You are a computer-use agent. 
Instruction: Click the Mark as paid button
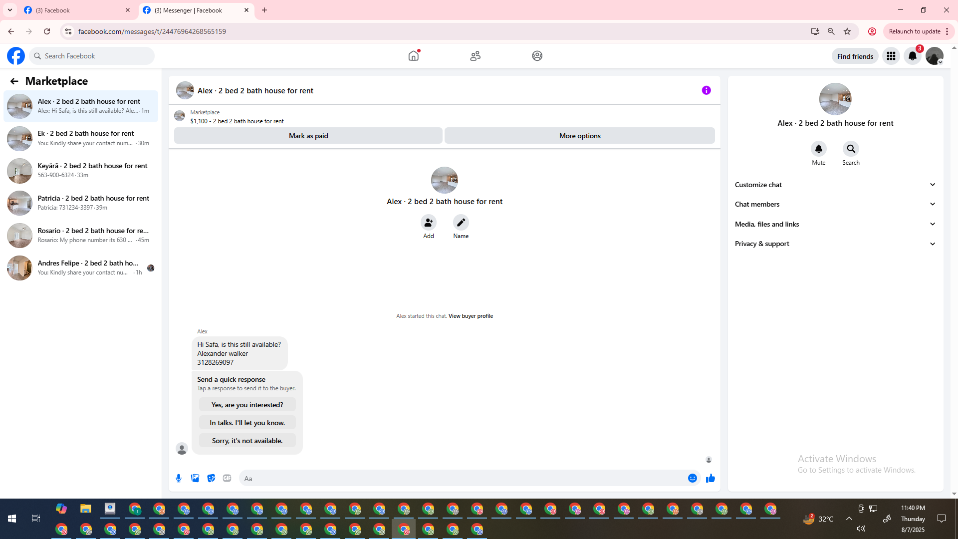[308, 136]
